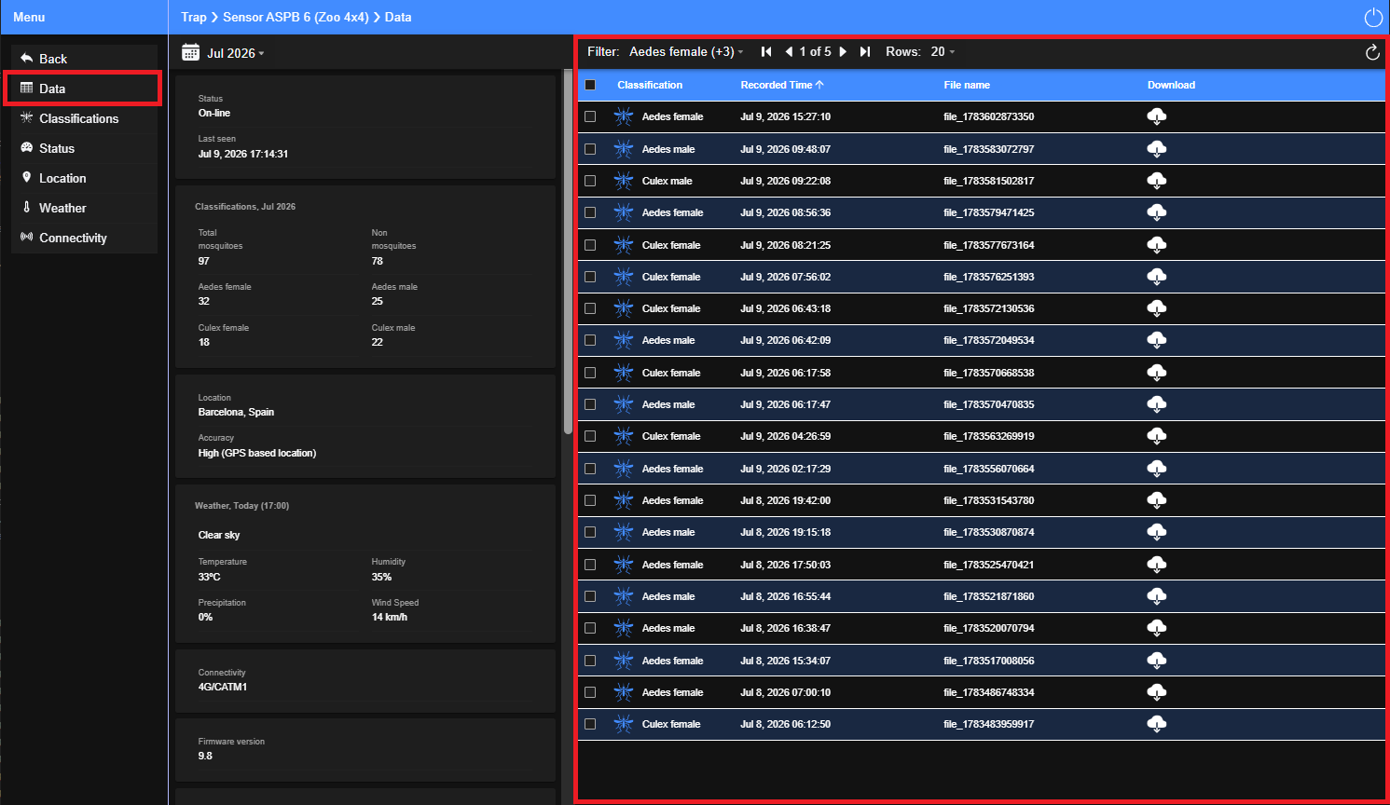The width and height of the screenshot is (1390, 805).
Task: Open the Filter Aedes female (+3) dropdown
Action: click(686, 52)
